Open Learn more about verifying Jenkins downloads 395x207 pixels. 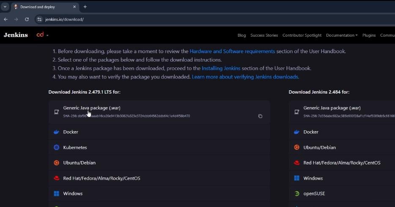tap(245, 77)
